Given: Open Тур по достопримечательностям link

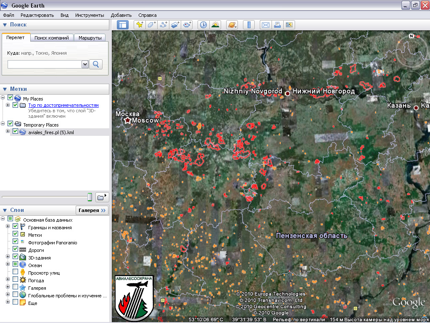Looking at the screenshot, I should tap(63, 105).
